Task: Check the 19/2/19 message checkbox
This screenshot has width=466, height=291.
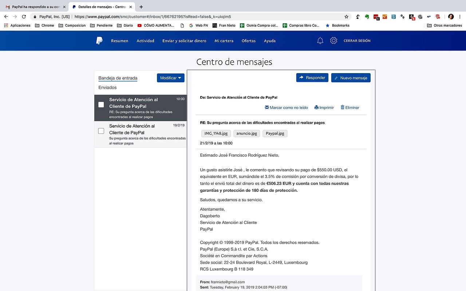Action: (x=101, y=131)
